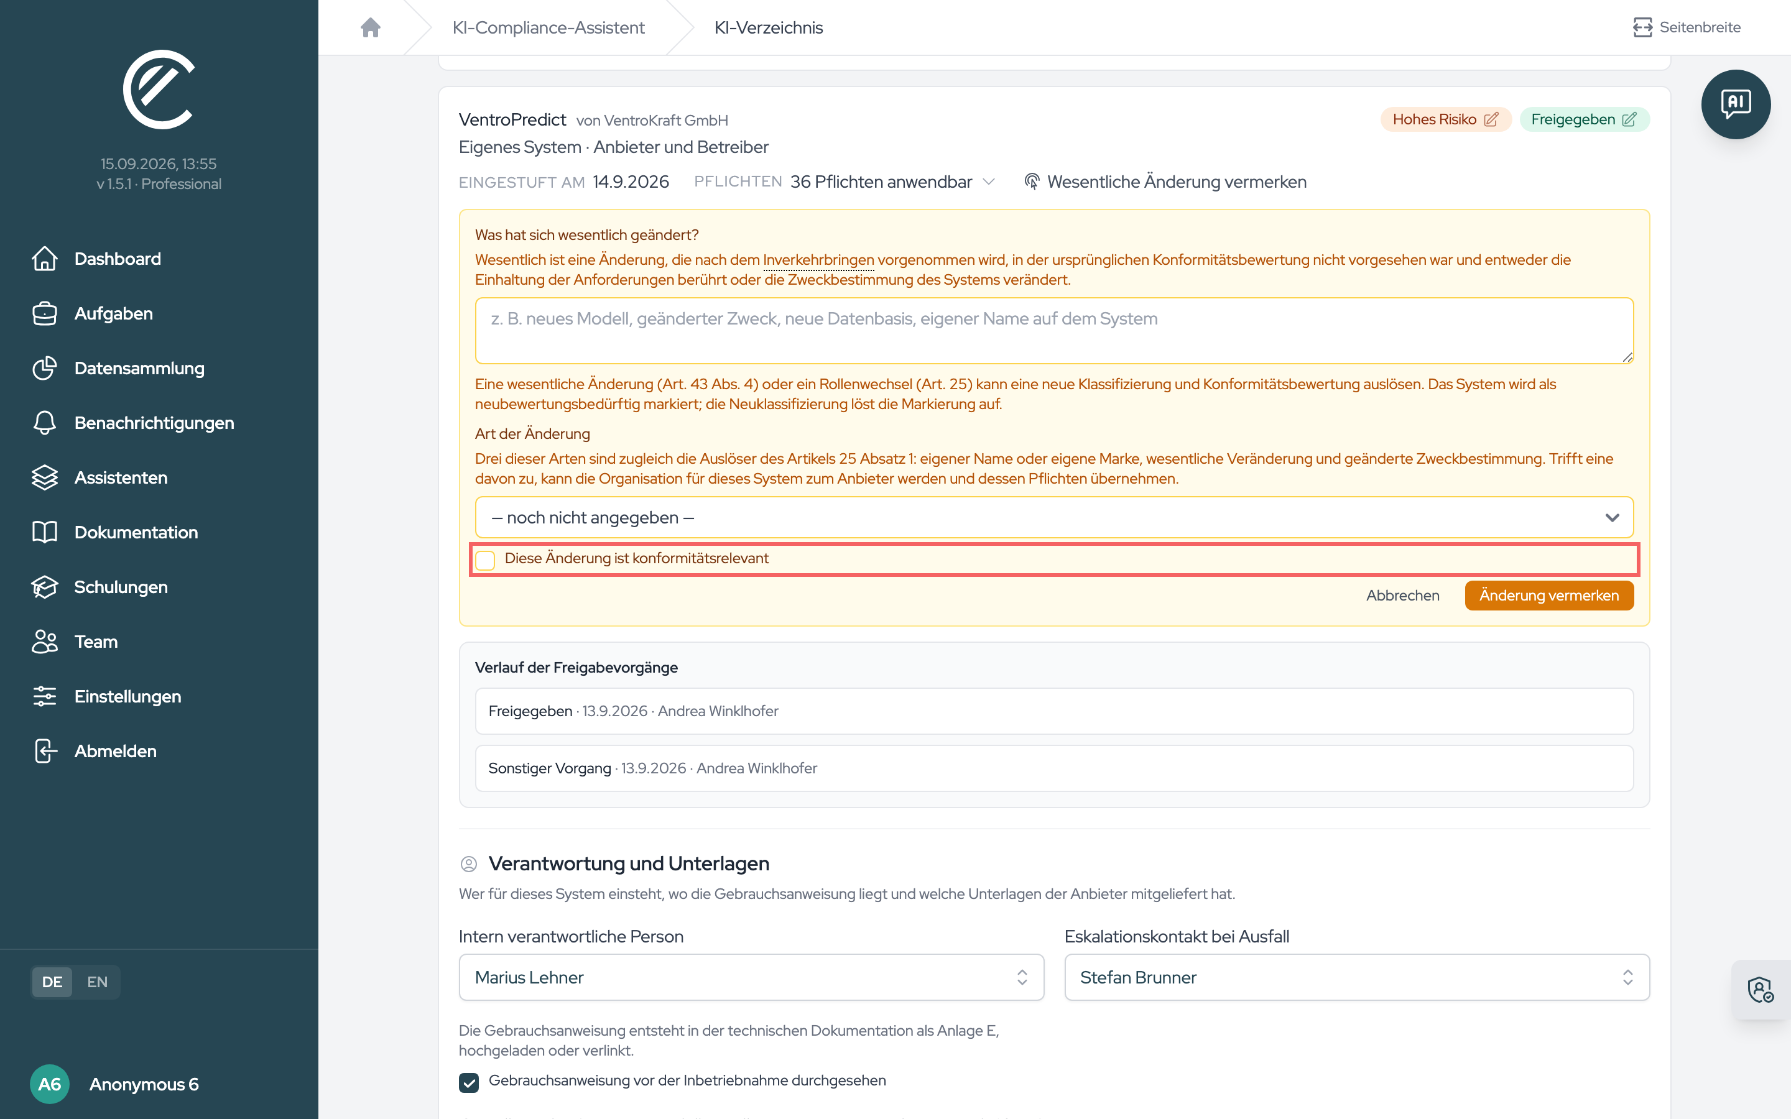
Task: Uncheck Gebrauchsanweisung vor der Inbetriebnahme durchgesehen
Action: 468,1083
